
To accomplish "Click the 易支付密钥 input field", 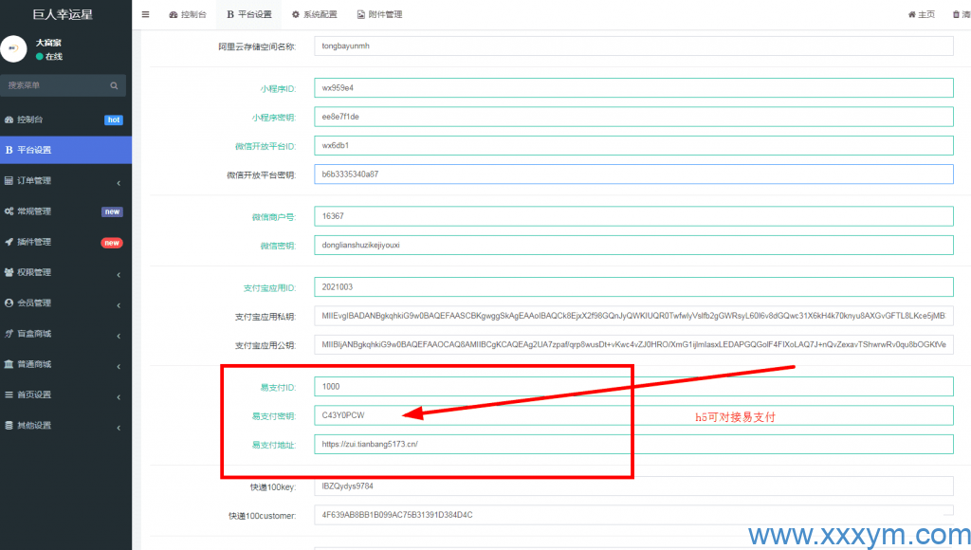I will coord(632,415).
